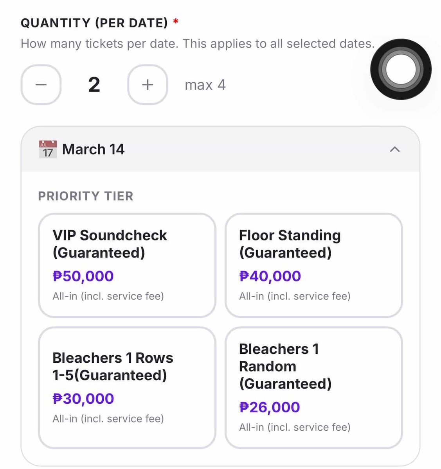
Task: Choose Floor Standing (Guaranteed) tier
Action: (313, 265)
